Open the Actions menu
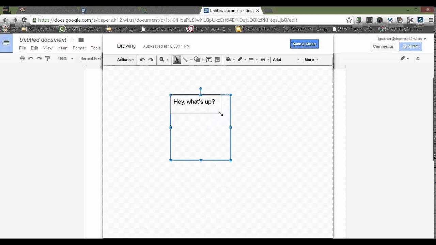The width and height of the screenshot is (436, 245). [x=125, y=60]
